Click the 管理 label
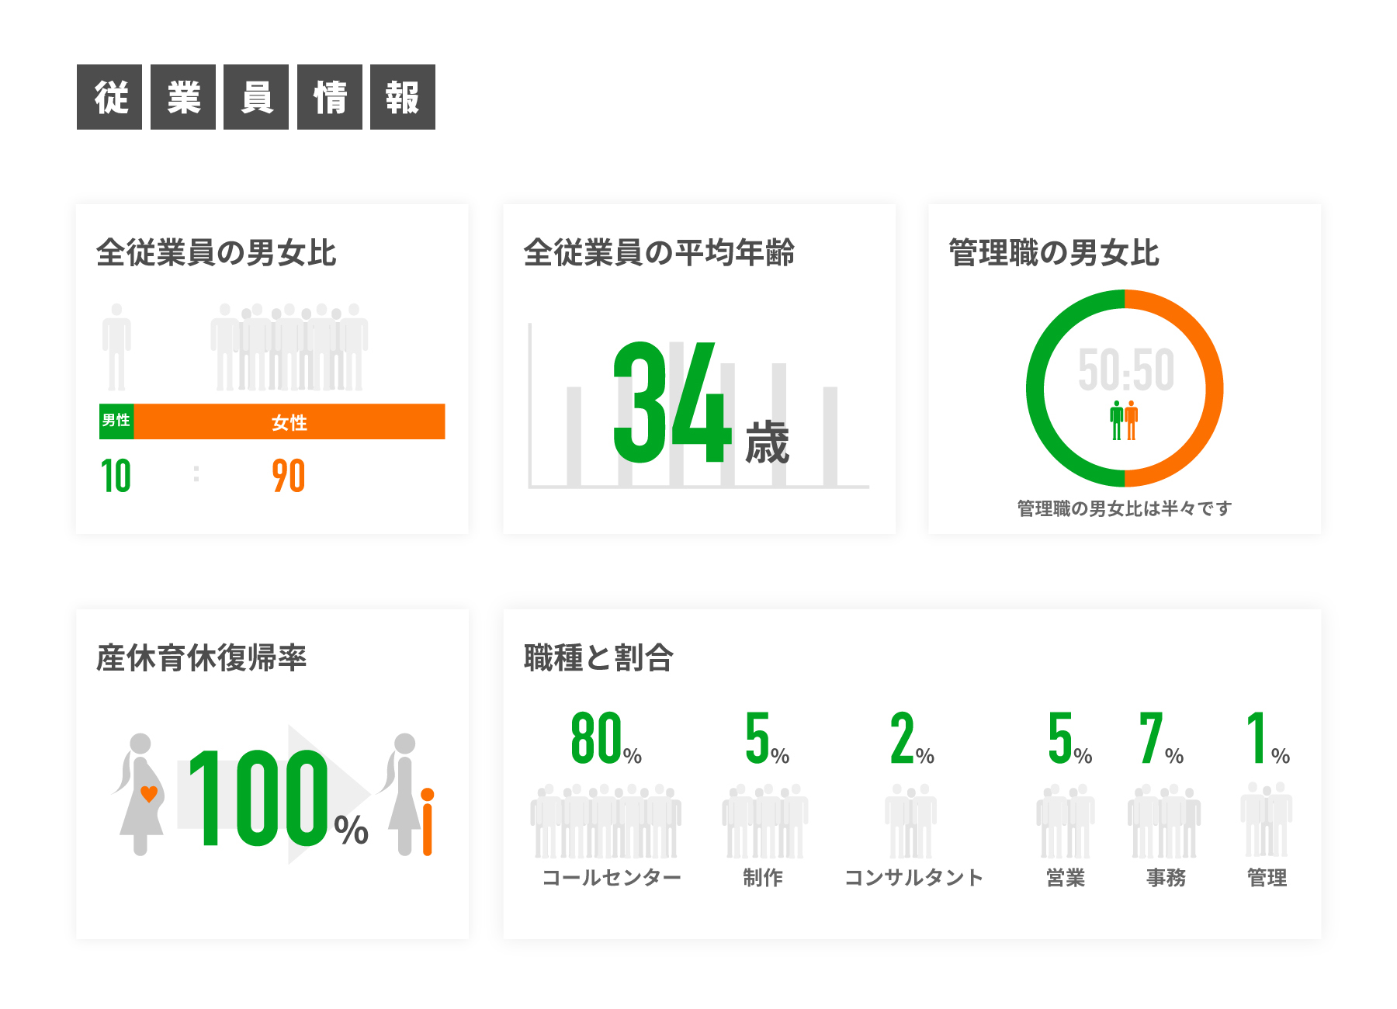Screen dimensions: 1397x1009 point(1267,878)
